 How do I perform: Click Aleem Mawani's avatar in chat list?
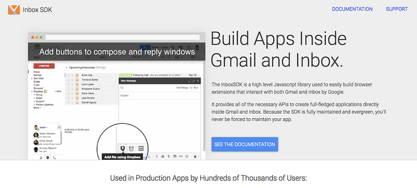click(36, 135)
